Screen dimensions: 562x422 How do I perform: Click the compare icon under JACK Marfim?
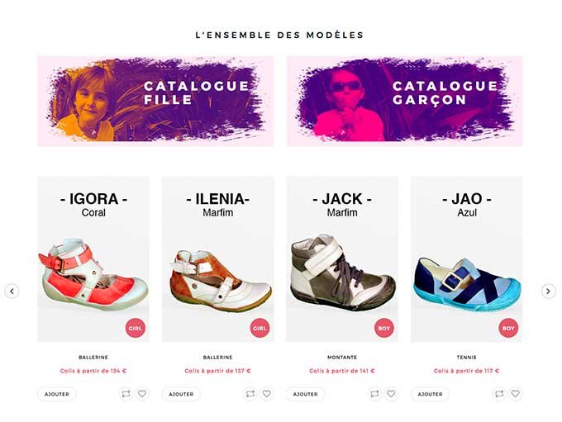point(374,394)
